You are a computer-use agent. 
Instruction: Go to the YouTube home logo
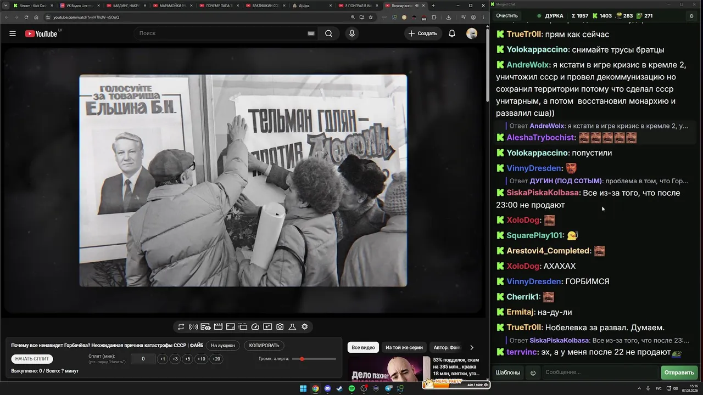click(42, 33)
